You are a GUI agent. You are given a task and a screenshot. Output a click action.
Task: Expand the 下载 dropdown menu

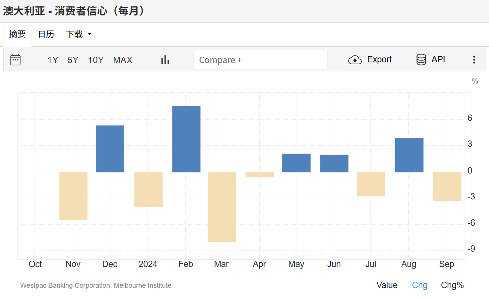tap(79, 34)
